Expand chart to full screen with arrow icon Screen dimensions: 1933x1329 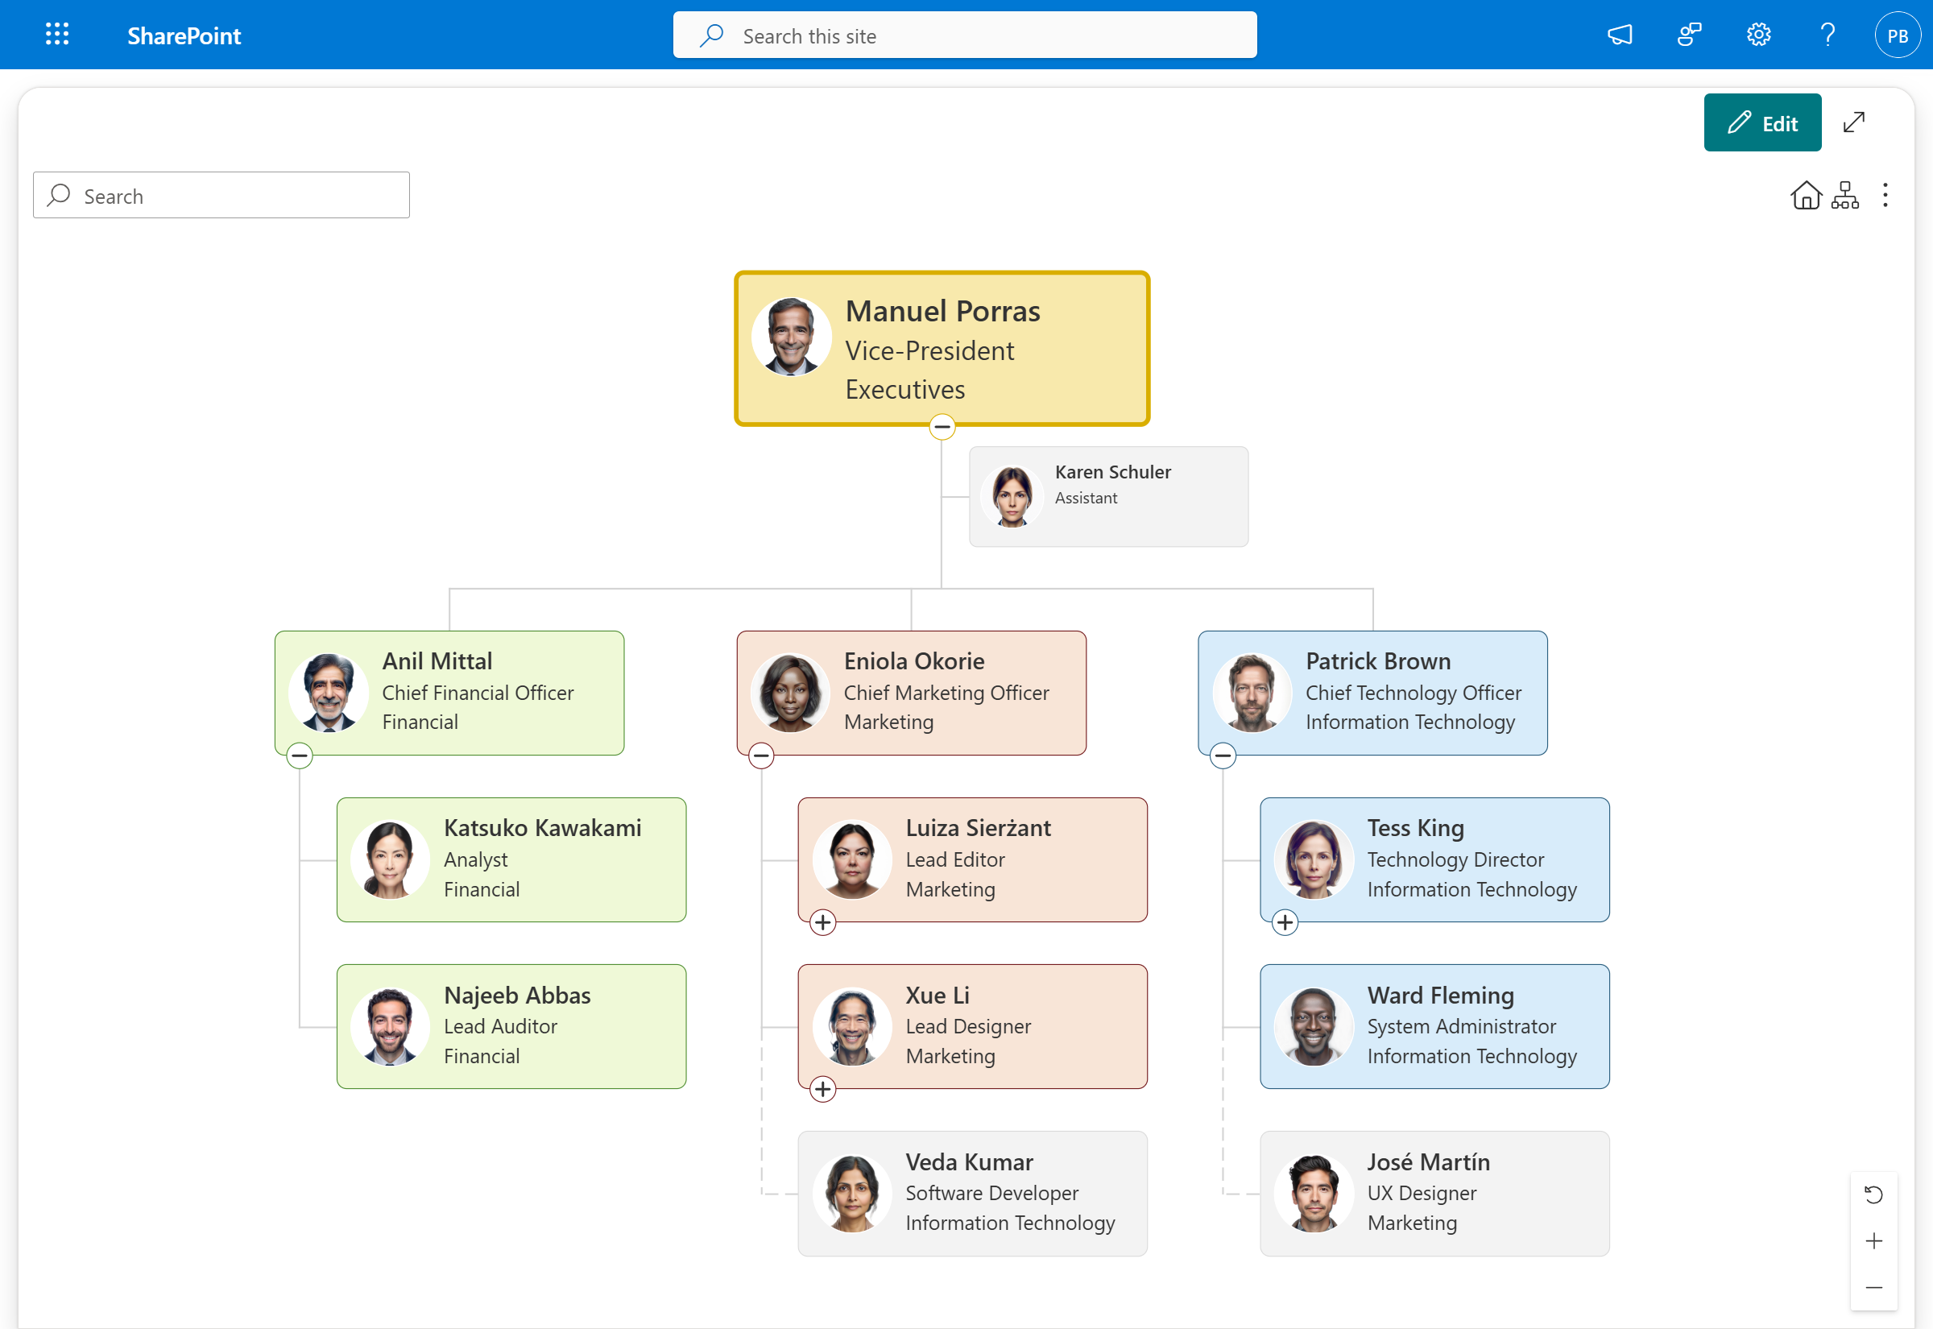[1854, 122]
